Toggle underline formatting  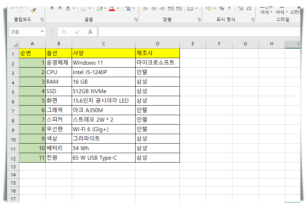[x=68, y=8]
